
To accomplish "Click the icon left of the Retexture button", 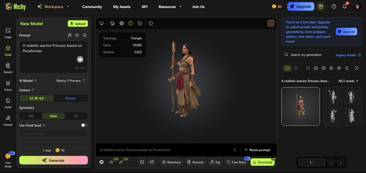I will click(152, 162).
